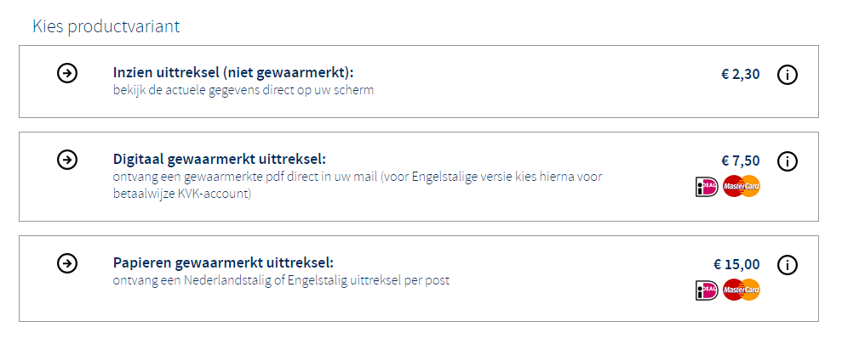Image resolution: width=842 pixels, height=344 pixels.
Task: Click description 'bekijk de actuele gegevens' text
Action: [x=243, y=89]
